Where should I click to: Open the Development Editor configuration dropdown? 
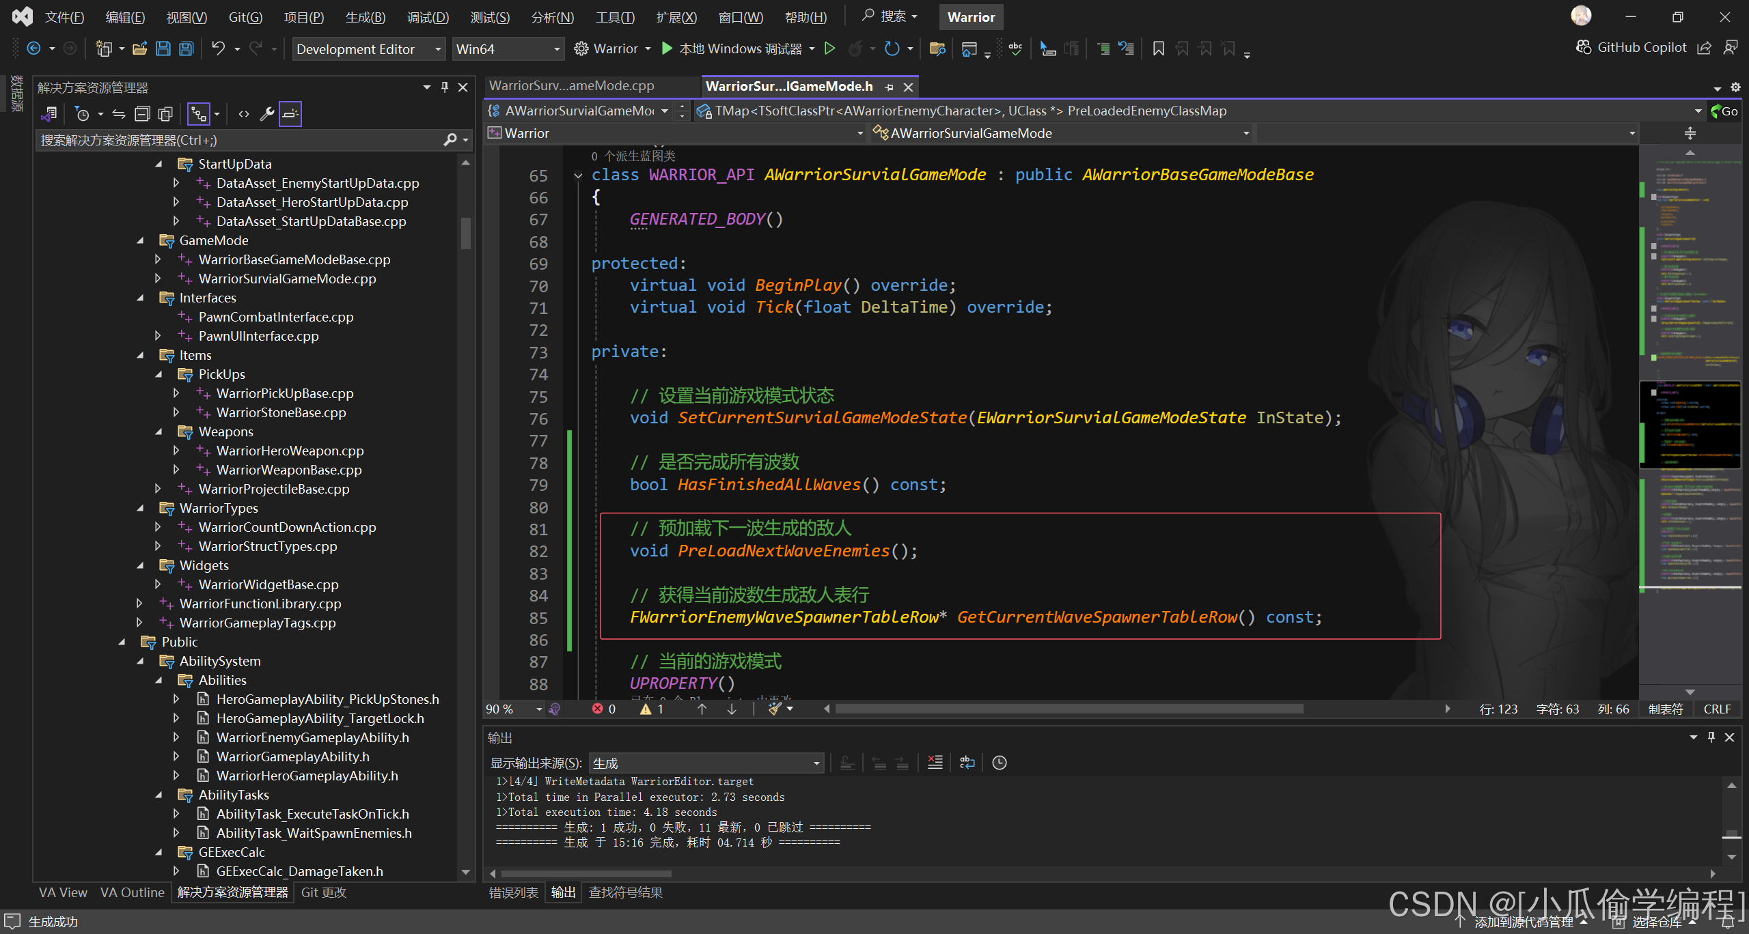[x=437, y=49]
